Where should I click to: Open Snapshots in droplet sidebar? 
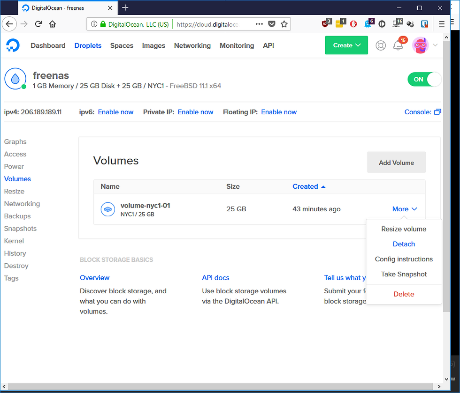(20, 229)
